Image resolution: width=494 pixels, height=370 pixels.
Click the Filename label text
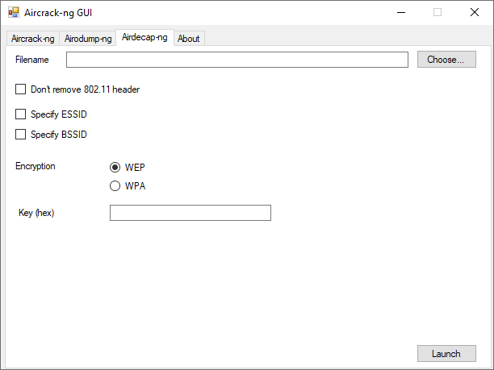pos(32,60)
